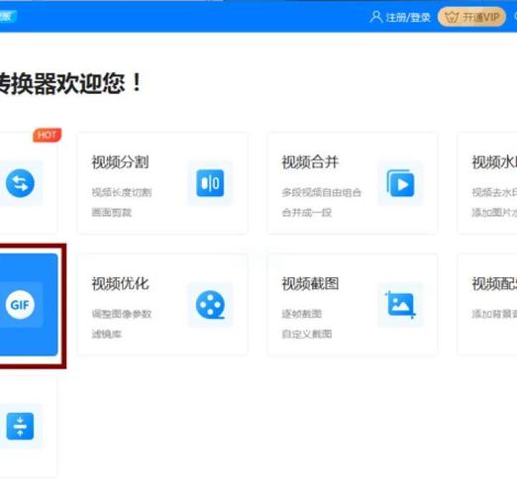Click the user profile icon beside 注册/登录

click(x=376, y=17)
